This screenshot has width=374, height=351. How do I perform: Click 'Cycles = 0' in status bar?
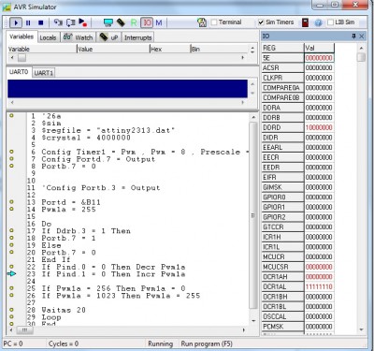(x=64, y=344)
